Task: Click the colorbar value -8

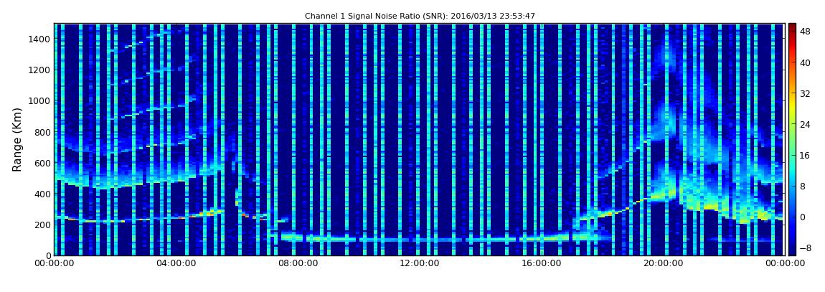Action: coord(805,248)
